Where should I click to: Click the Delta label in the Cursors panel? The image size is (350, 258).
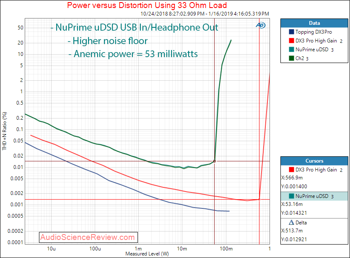[301, 223]
